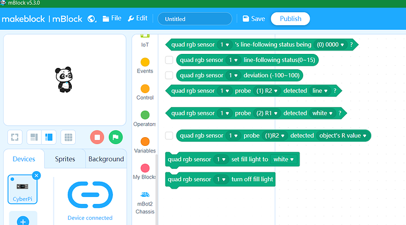The height and width of the screenshot is (225, 406).
Task: Toggle full screen stage view icon
Action: [15, 137]
